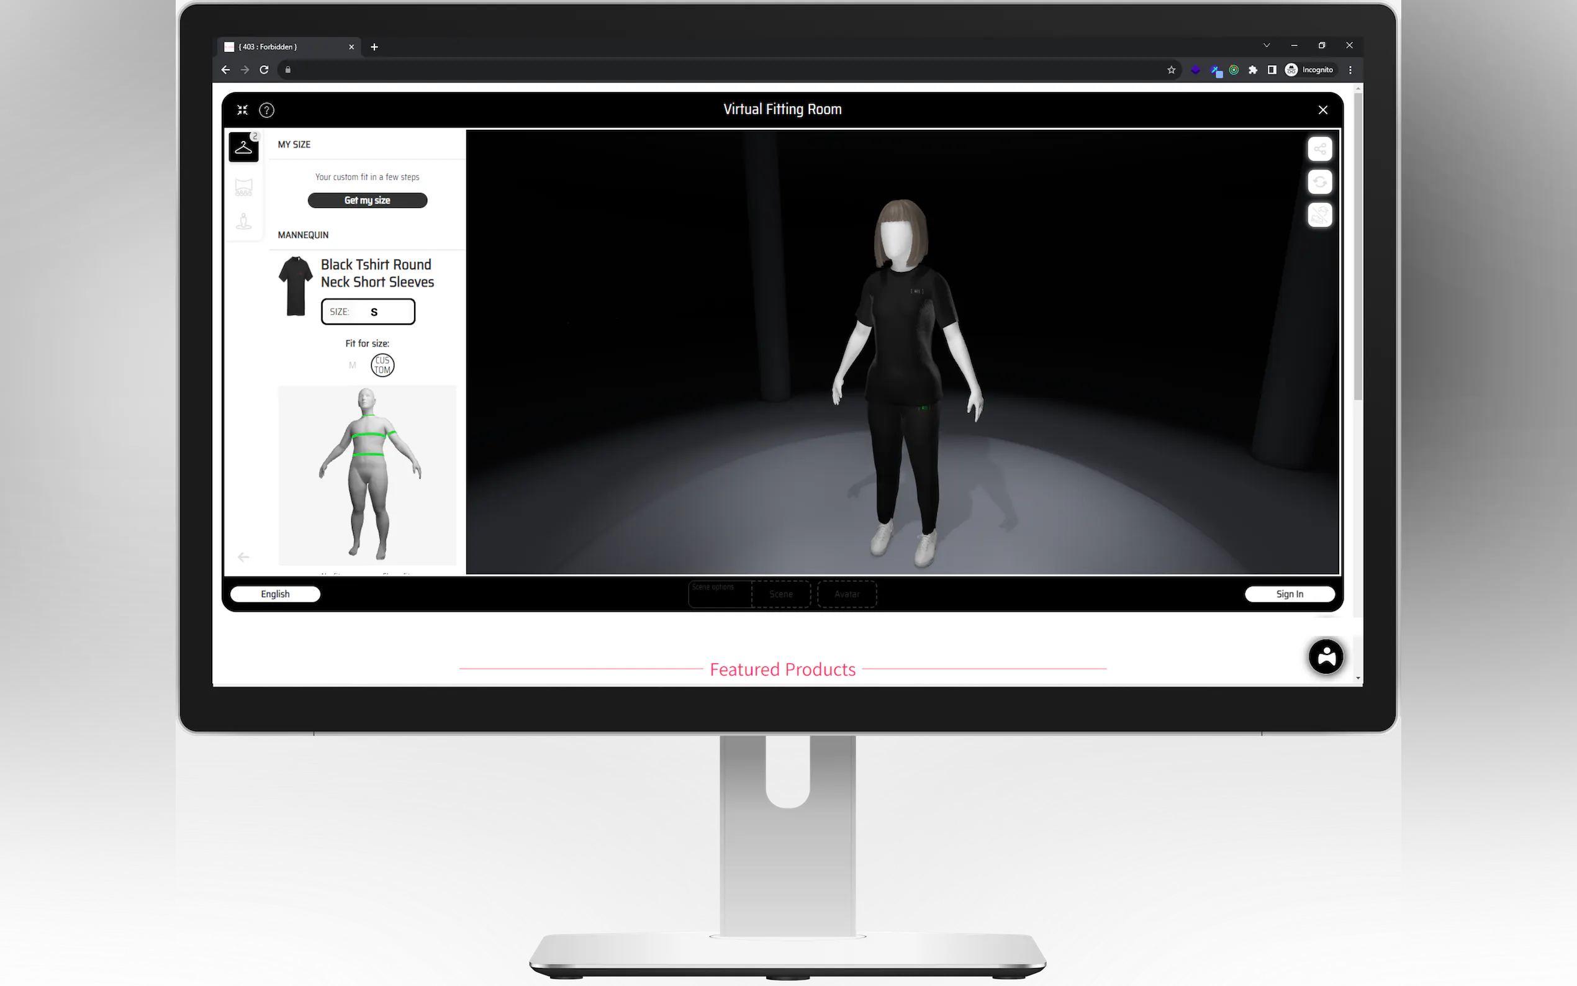This screenshot has height=986, width=1577.
Task: Open the English language selector
Action: (275, 594)
